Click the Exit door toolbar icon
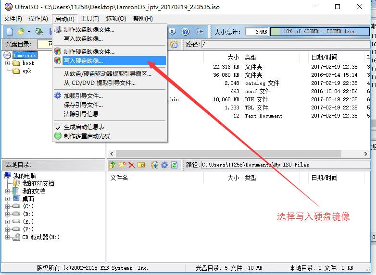Screen dimensions: 376x275 [x=199, y=32]
